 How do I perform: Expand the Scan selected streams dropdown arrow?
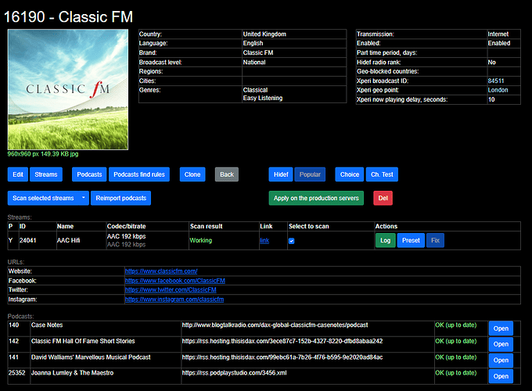[x=84, y=198]
